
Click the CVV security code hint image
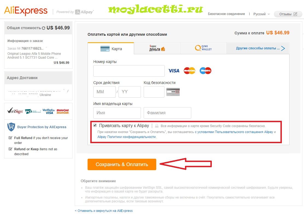[173, 92]
